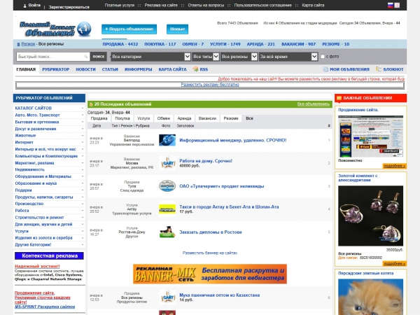Open the Платные услуги top link
Viewport: 420px width, 315px height.
point(120,5)
